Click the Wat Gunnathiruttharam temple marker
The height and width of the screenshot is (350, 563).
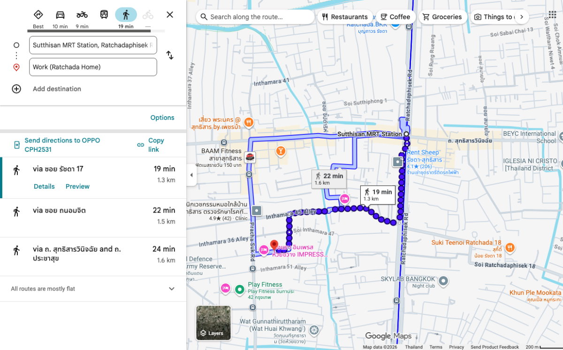[x=314, y=331]
